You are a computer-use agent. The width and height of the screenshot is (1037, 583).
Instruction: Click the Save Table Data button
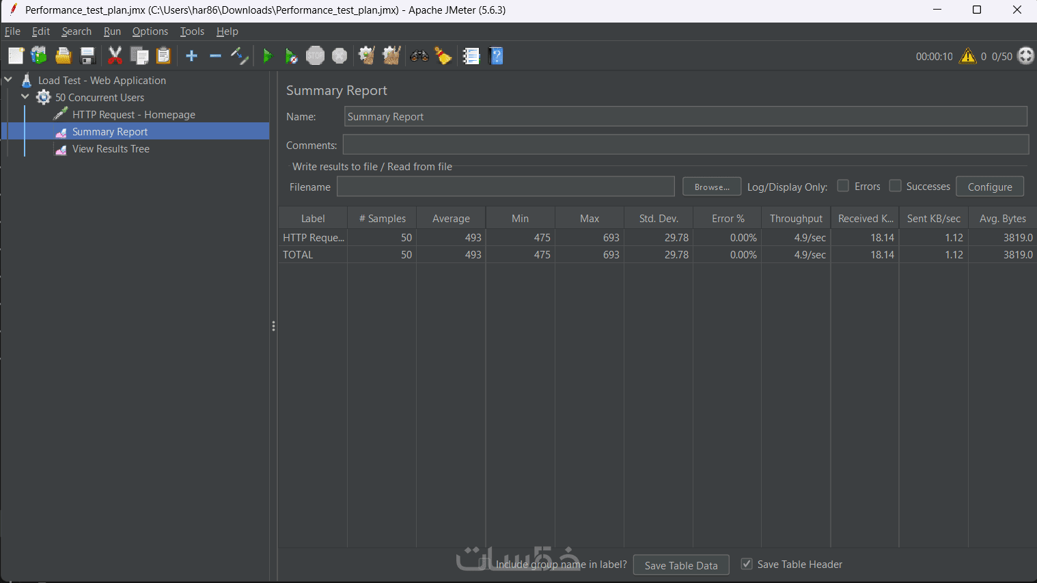[681, 565]
